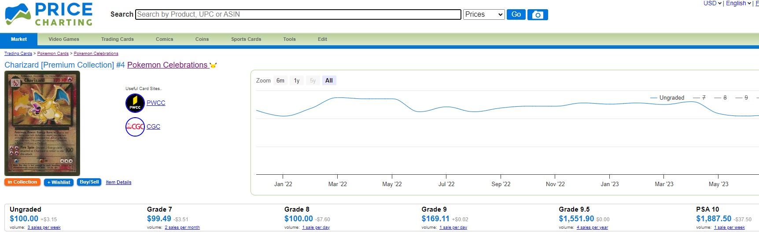Open the USD currency dropdown

712,4
